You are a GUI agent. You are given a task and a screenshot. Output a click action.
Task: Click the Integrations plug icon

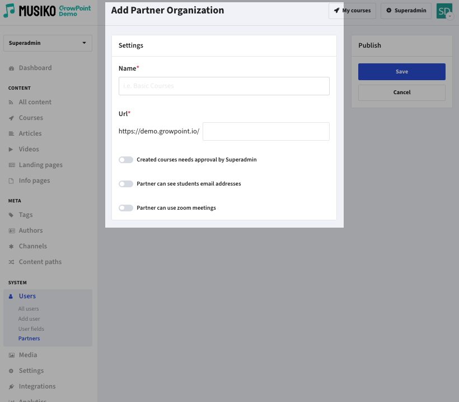pos(11,387)
